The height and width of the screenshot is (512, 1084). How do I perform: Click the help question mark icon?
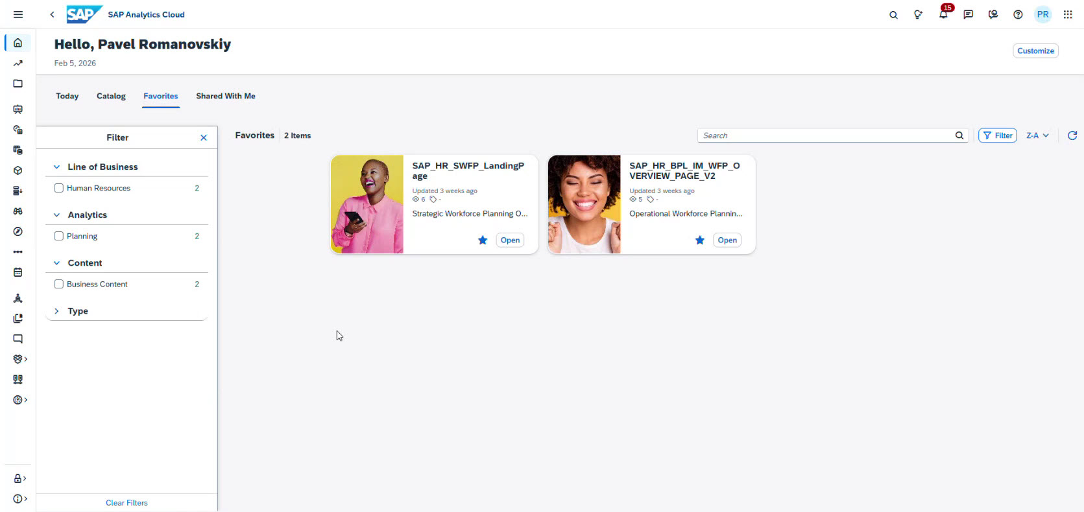(x=1018, y=14)
